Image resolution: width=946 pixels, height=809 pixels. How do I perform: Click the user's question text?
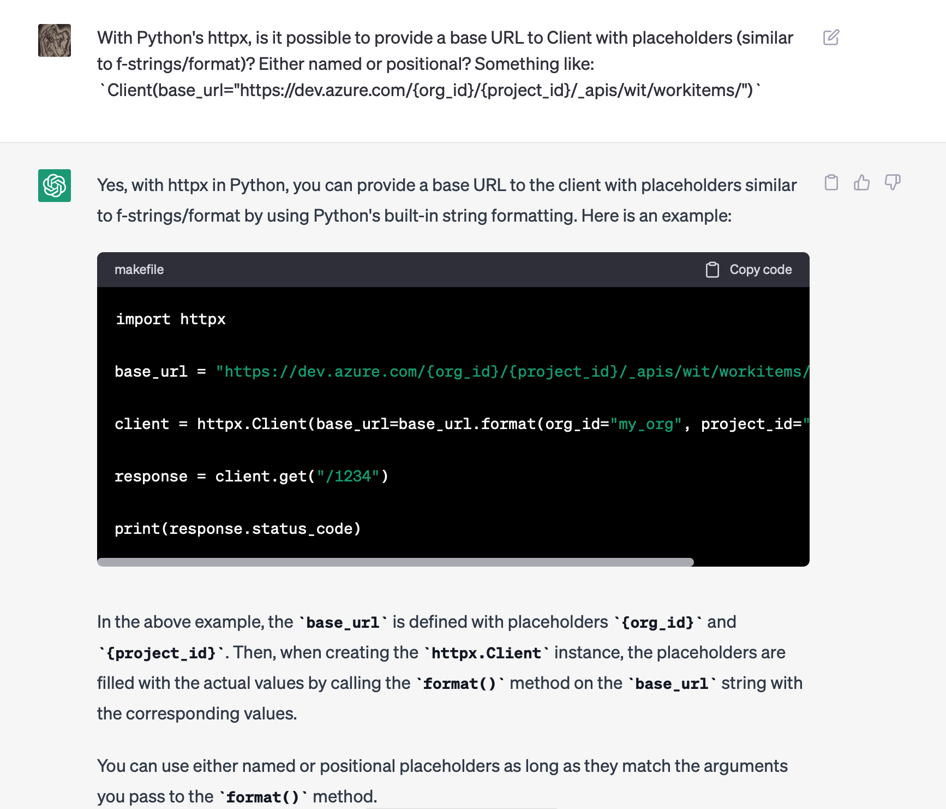[x=445, y=64]
